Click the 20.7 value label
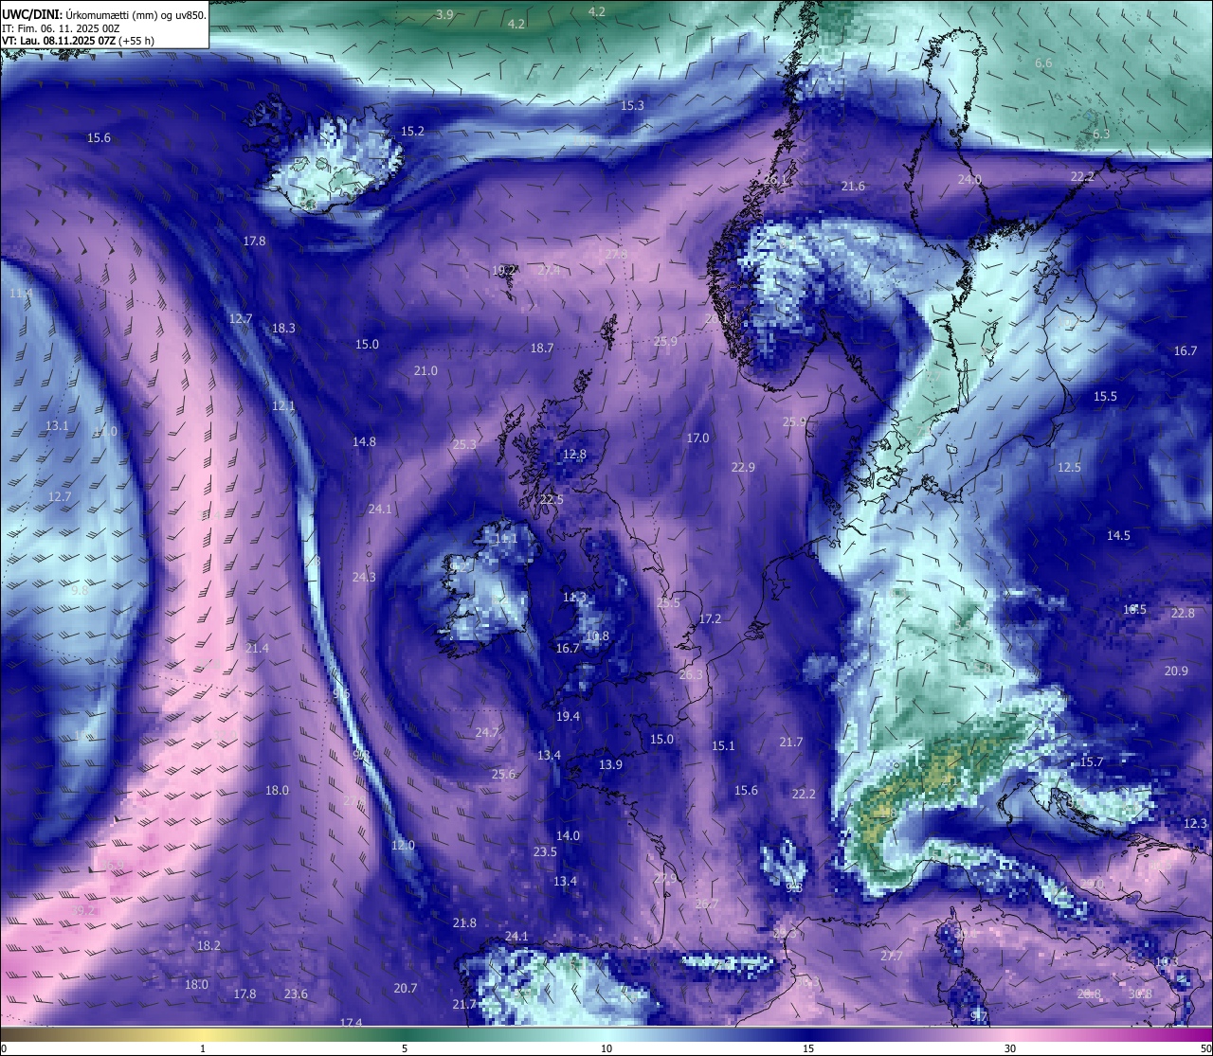Screen dimensions: 1213x1056 click(405, 988)
